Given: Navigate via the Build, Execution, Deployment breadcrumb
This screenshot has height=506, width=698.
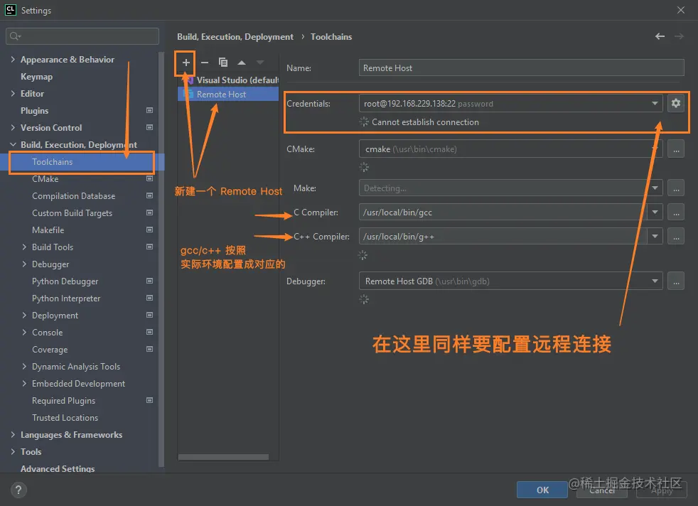Looking at the screenshot, I should point(235,36).
